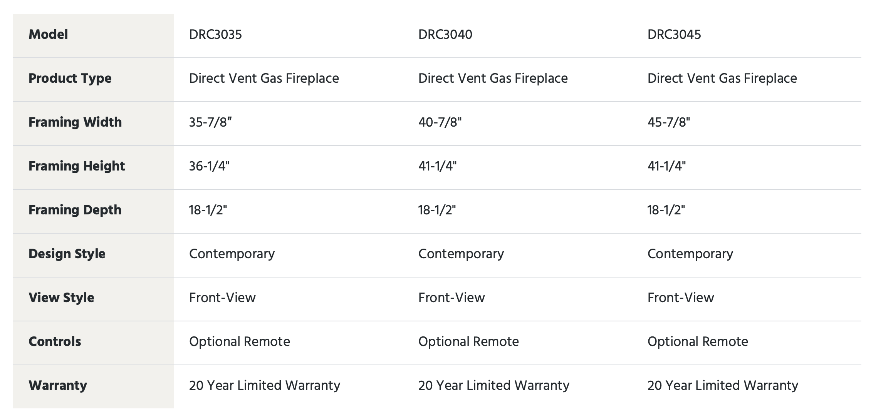
Task: Click the Framing Depth row header
Action: click(75, 210)
